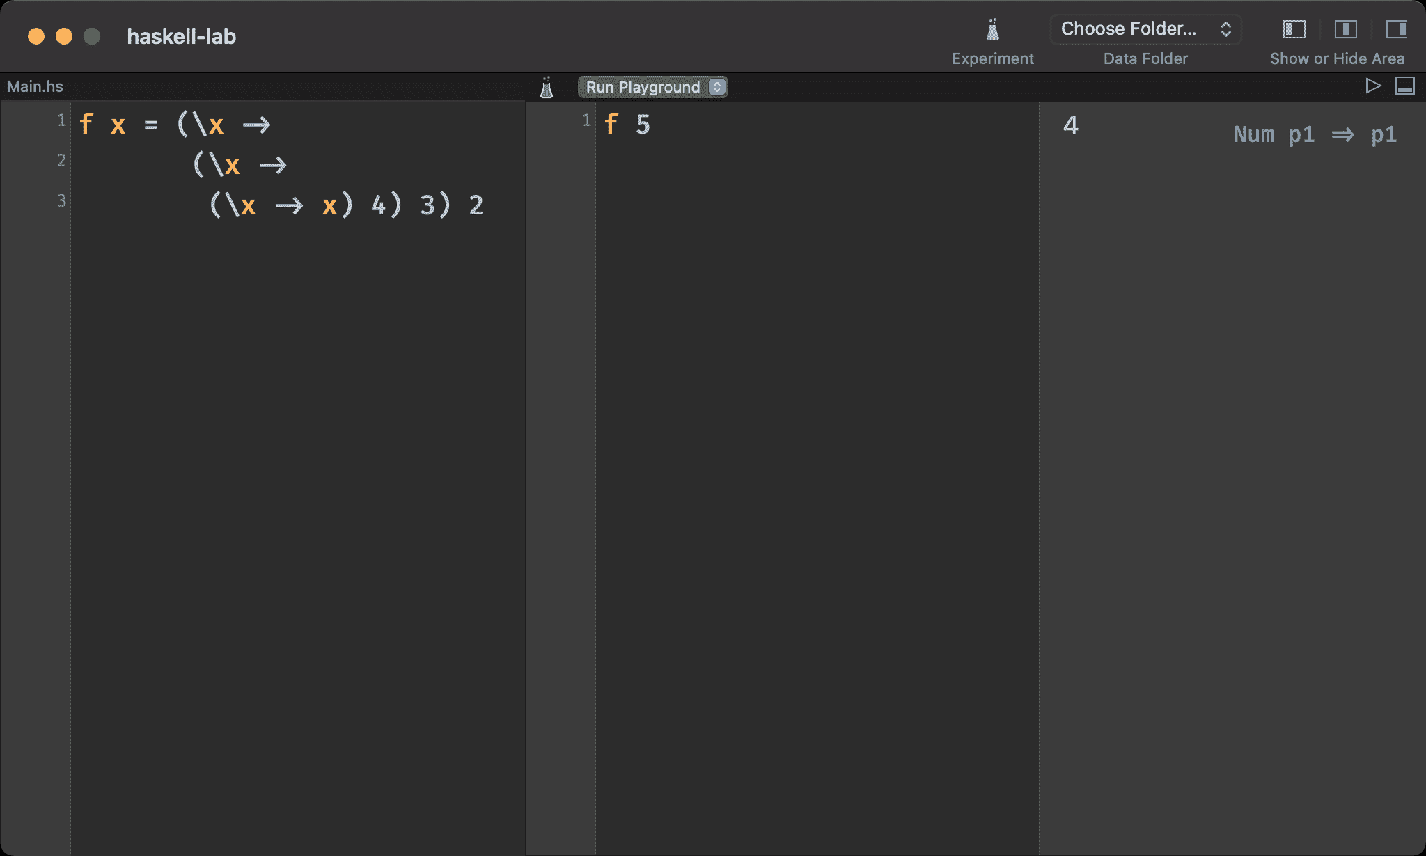Click the orange close window button
The width and height of the screenshot is (1426, 856).
pyautogui.click(x=36, y=36)
